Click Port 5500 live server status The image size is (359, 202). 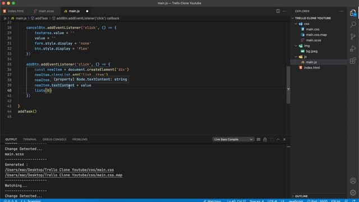coord(317,201)
